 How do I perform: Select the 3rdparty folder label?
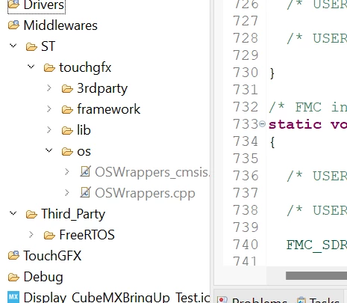[x=102, y=89]
